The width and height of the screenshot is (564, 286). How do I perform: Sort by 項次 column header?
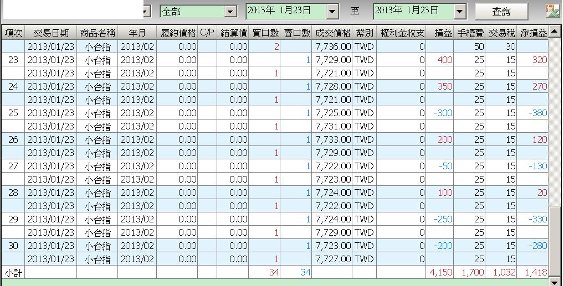pos(13,33)
